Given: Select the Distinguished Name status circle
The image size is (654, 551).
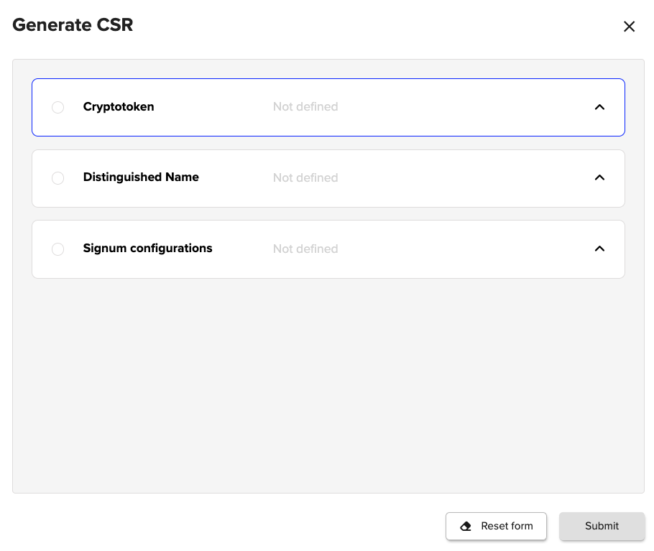Looking at the screenshot, I should coord(58,178).
